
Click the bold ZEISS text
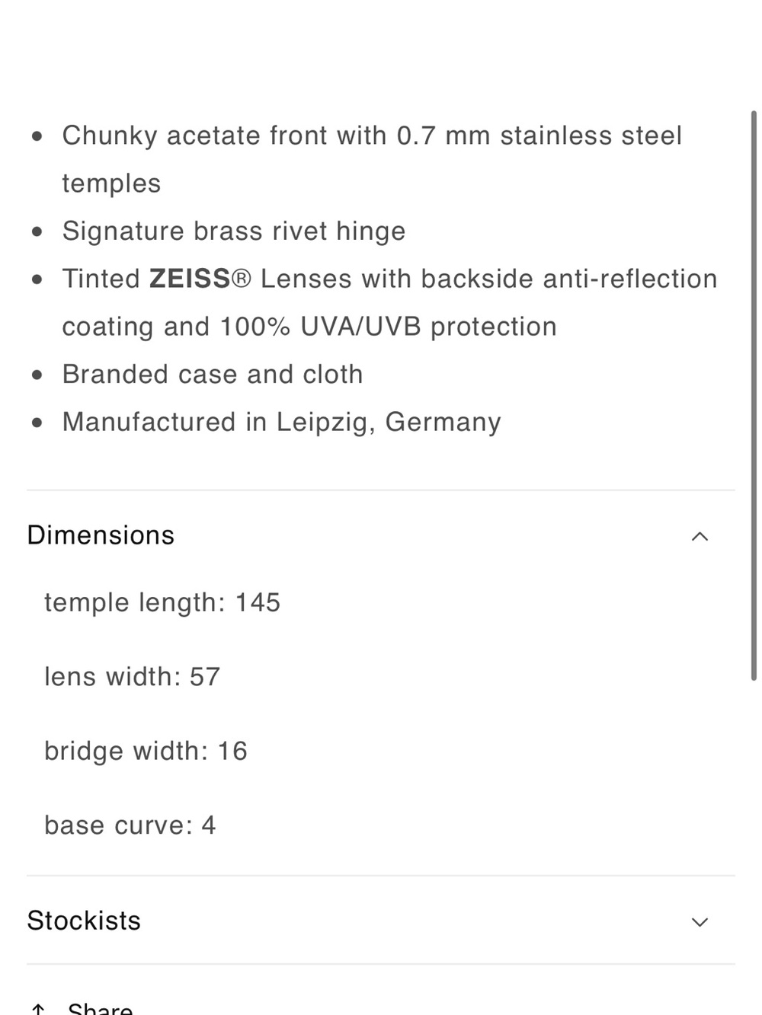pos(190,279)
